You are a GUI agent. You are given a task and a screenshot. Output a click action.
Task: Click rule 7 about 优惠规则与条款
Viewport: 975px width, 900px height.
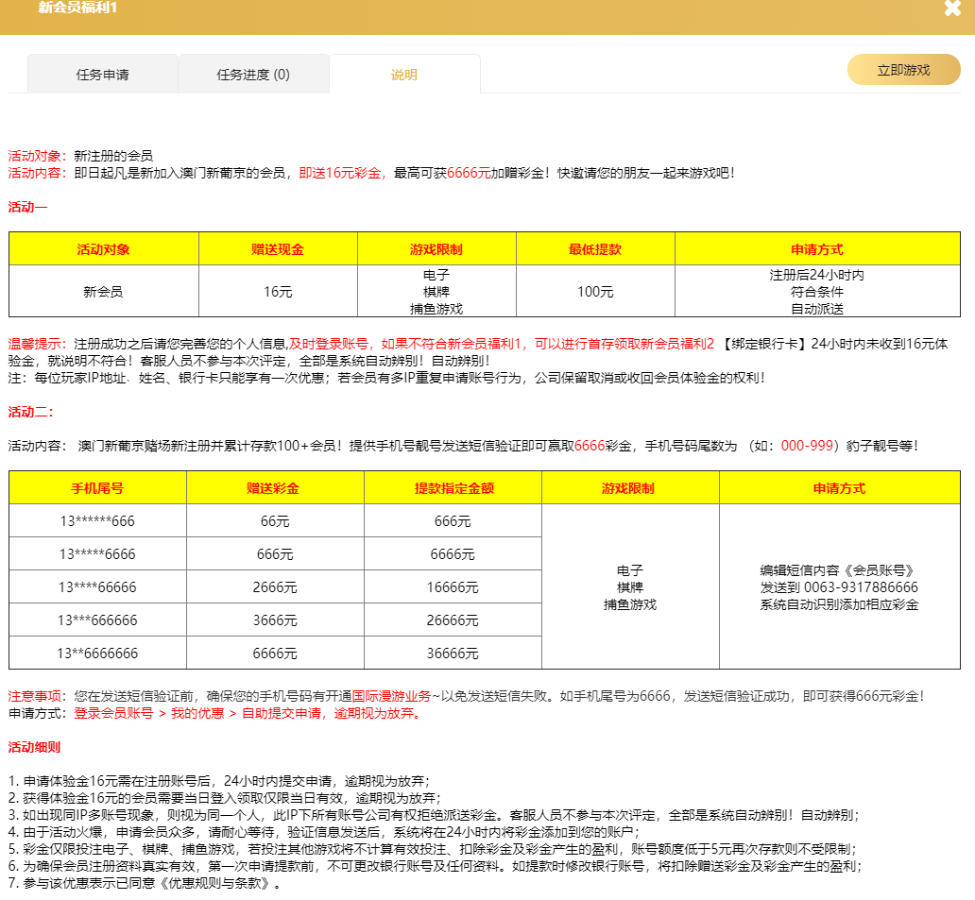point(145,883)
